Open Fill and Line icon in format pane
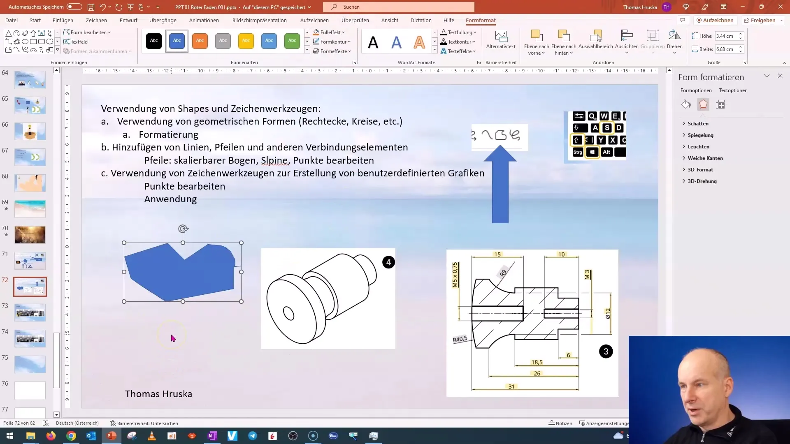This screenshot has width=790, height=444. (686, 104)
